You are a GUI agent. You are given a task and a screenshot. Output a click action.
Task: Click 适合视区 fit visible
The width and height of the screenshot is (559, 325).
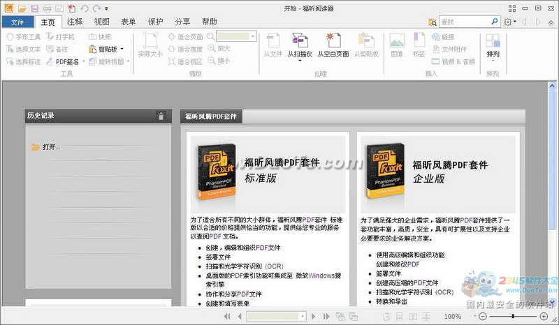(185, 61)
